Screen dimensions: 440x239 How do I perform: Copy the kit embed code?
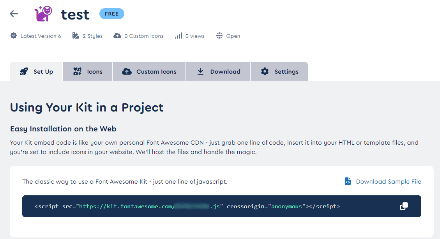pyautogui.click(x=404, y=206)
